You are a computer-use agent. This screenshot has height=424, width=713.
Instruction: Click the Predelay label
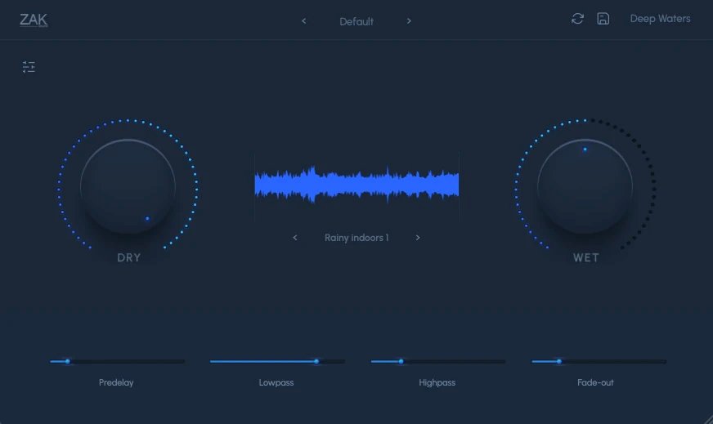pos(116,382)
